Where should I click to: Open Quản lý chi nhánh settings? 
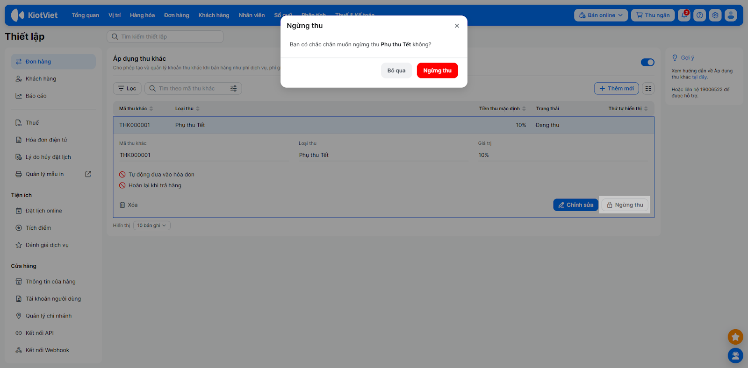(x=53, y=316)
